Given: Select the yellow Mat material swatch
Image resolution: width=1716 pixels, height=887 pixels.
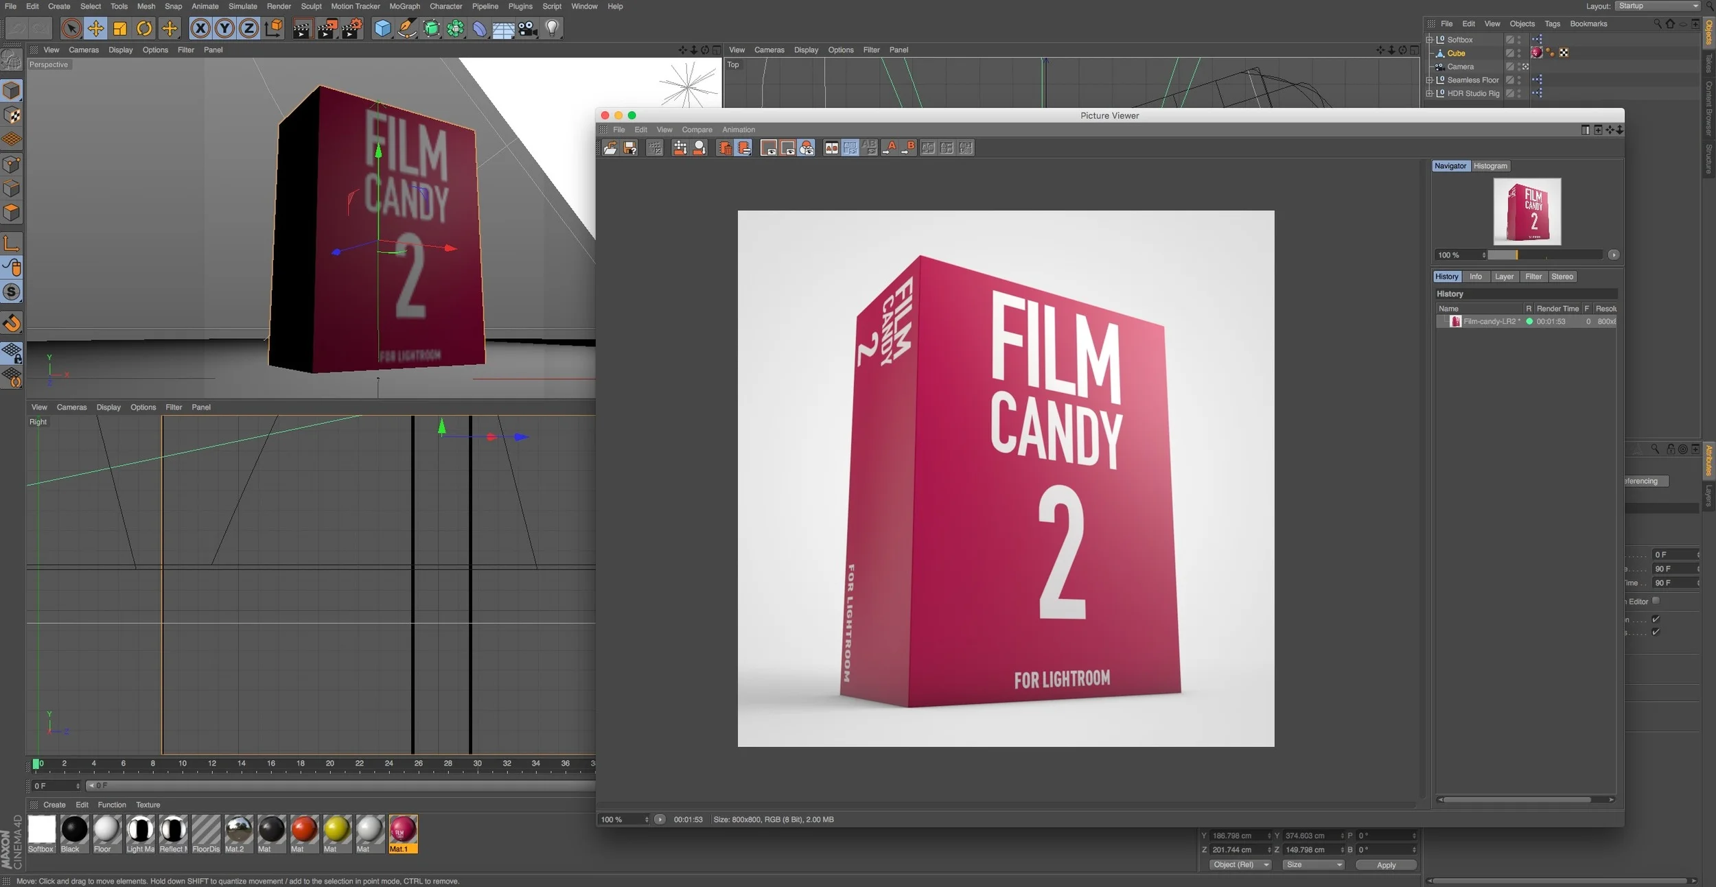Looking at the screenshot, I should [x=336, y=830].
